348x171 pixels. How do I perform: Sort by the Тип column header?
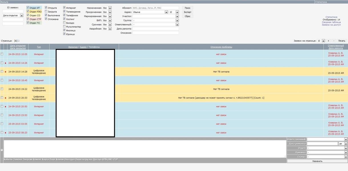39,47
